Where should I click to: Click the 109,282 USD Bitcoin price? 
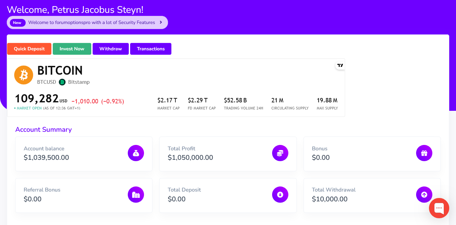37,99
